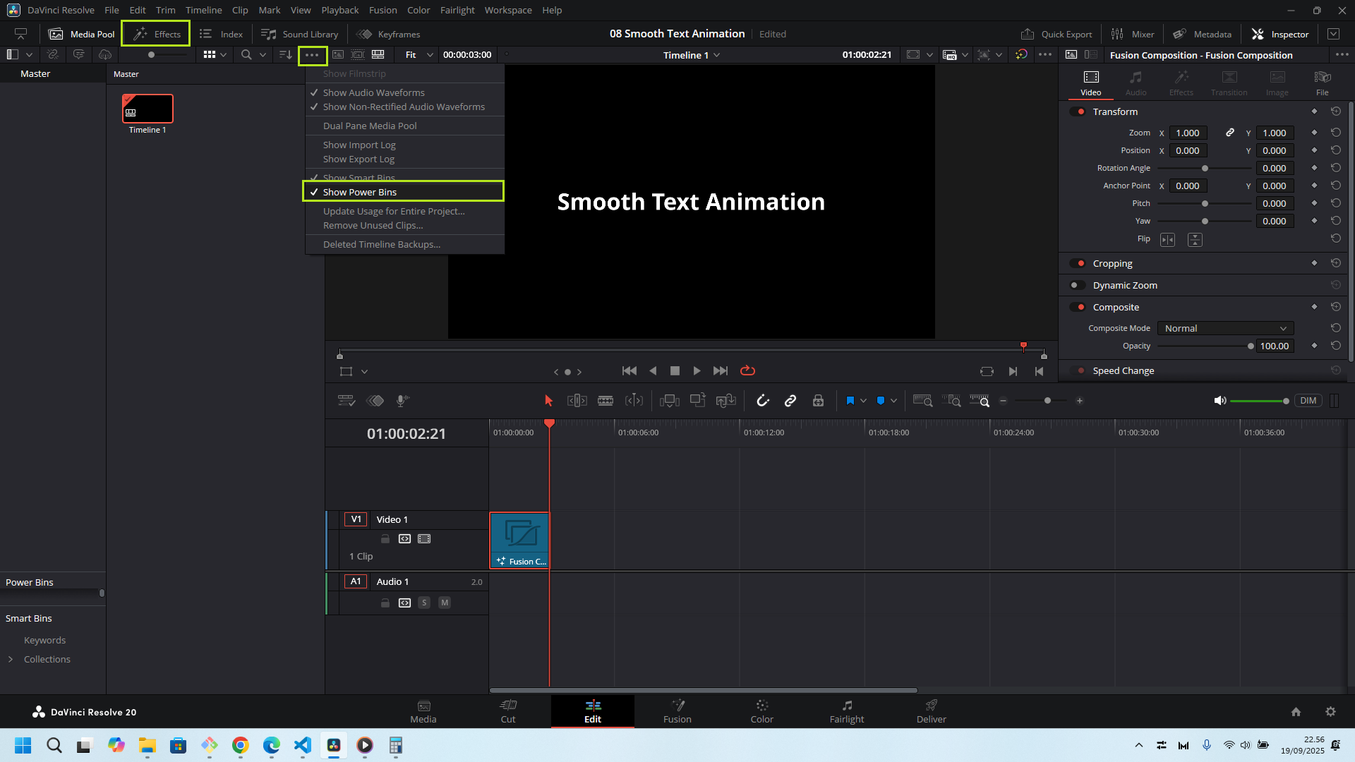Enable the Dynamic Zoom toggle

pyautogui.click(x=1078, y=285)
